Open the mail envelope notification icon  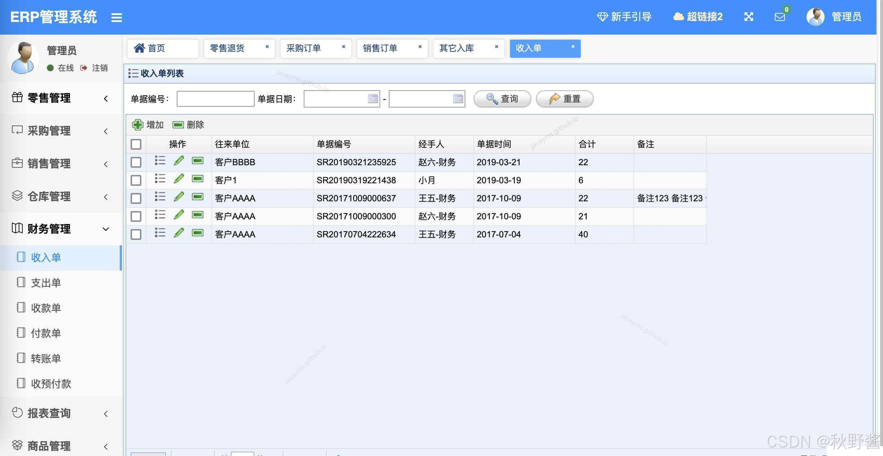coord(779,17)
